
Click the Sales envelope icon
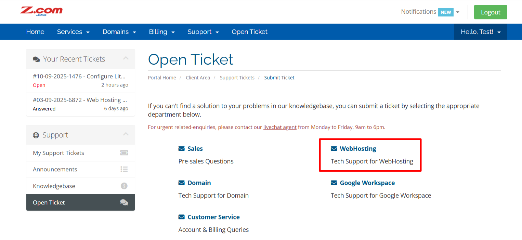[x=182, y=149]
